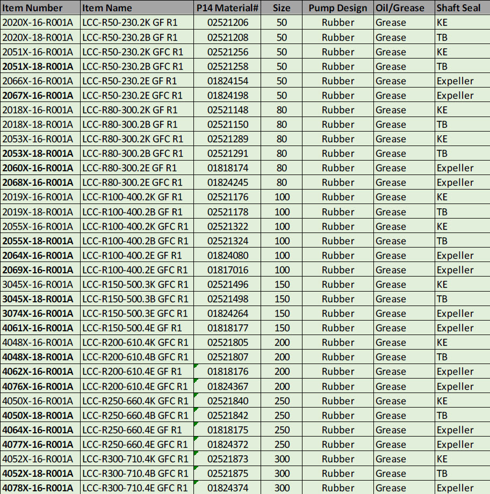The height and width of the screenshot is (494, 490).
Task: Click the Oil/Grease header cell
Action: (404, 8)
